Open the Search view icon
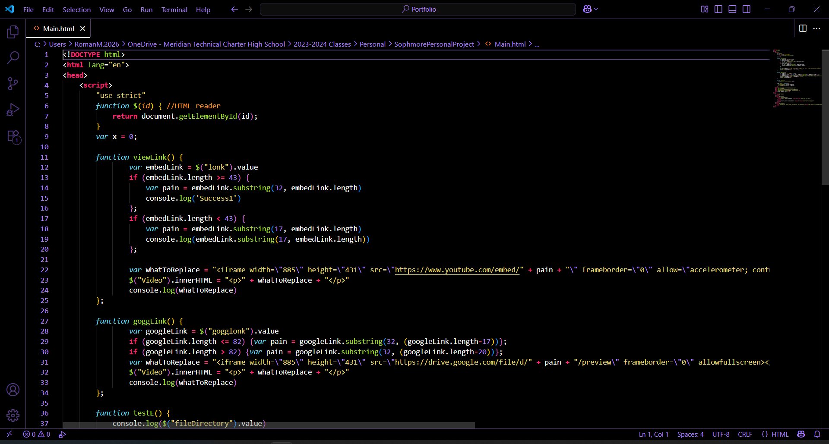 pyautogui.click(x=13, y=57)
